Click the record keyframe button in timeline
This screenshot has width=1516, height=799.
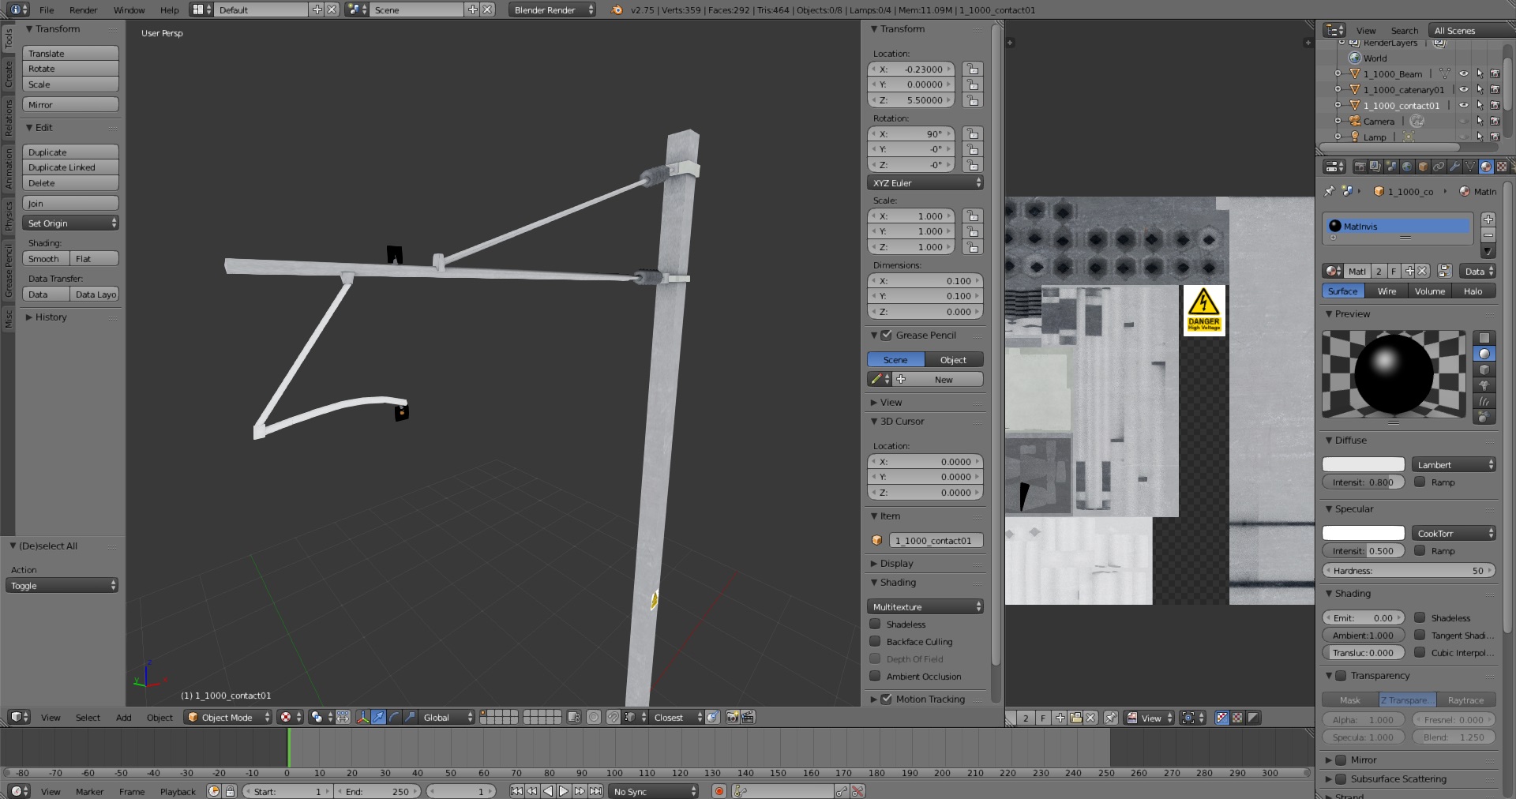click(719, 791)
